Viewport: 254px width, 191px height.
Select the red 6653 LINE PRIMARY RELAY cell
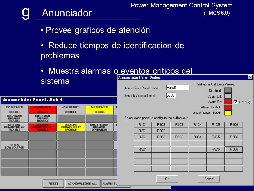coord(43,127)
